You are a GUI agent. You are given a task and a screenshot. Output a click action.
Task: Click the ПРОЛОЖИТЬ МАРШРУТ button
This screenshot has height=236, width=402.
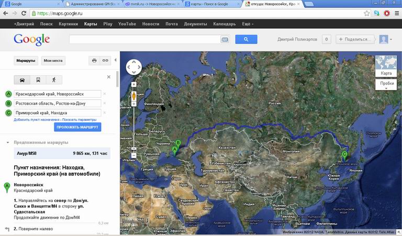click(77, 127)
